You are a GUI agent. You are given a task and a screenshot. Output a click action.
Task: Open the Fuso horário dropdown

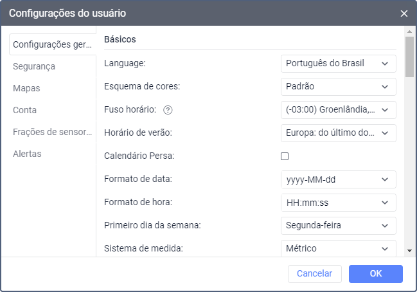tap(338, 110)
